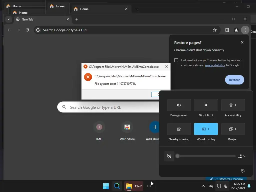This screenshot has height=192, width=256.
Task: Close the MEmuConsole error dialog
Action: (x=166, y=66)
